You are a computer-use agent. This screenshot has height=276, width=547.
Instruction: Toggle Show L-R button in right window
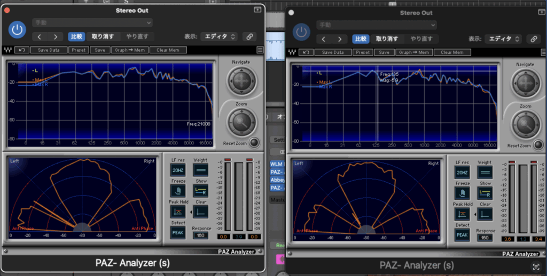point(485,193)
